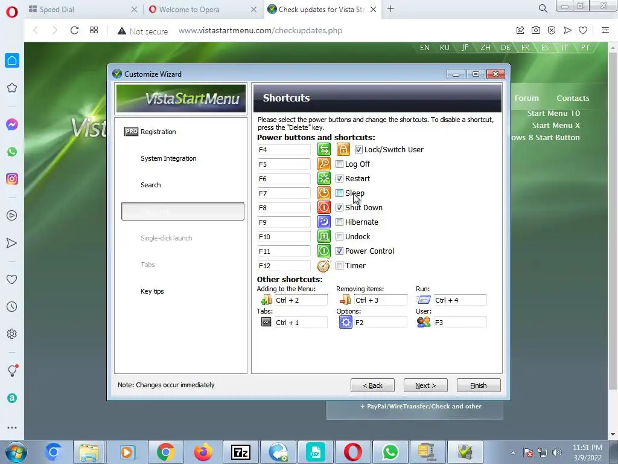Enable the Sleep checkbox

point(339,193)
